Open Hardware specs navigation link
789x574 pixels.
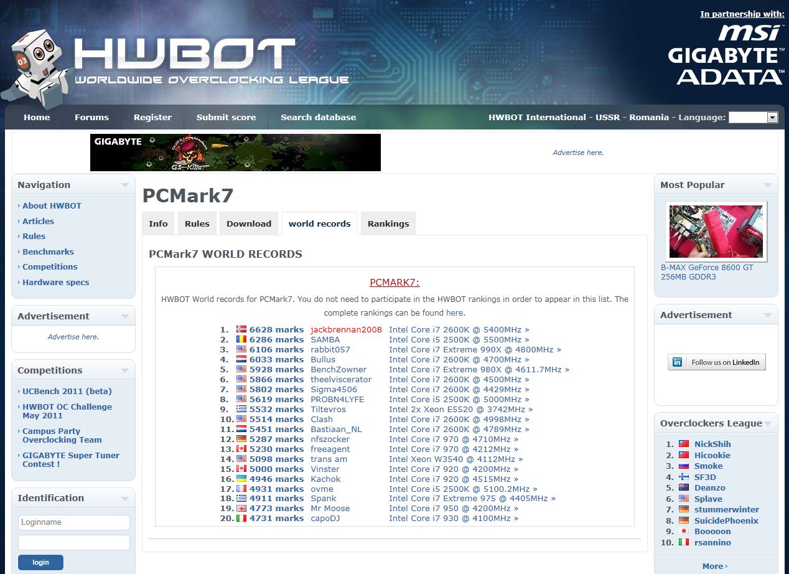(x=55, y=283)
